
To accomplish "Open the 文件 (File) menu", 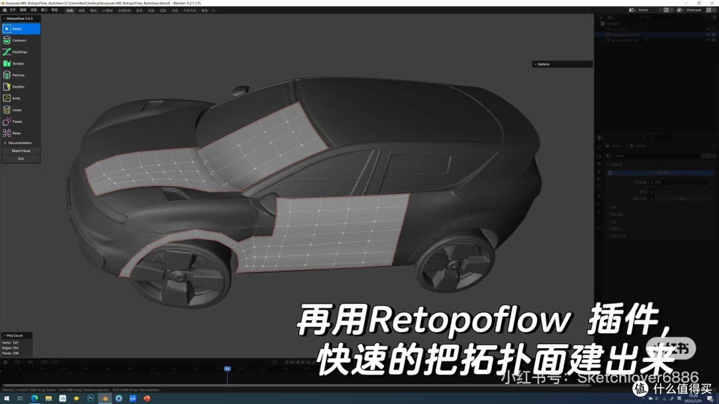I will (13, 10).
